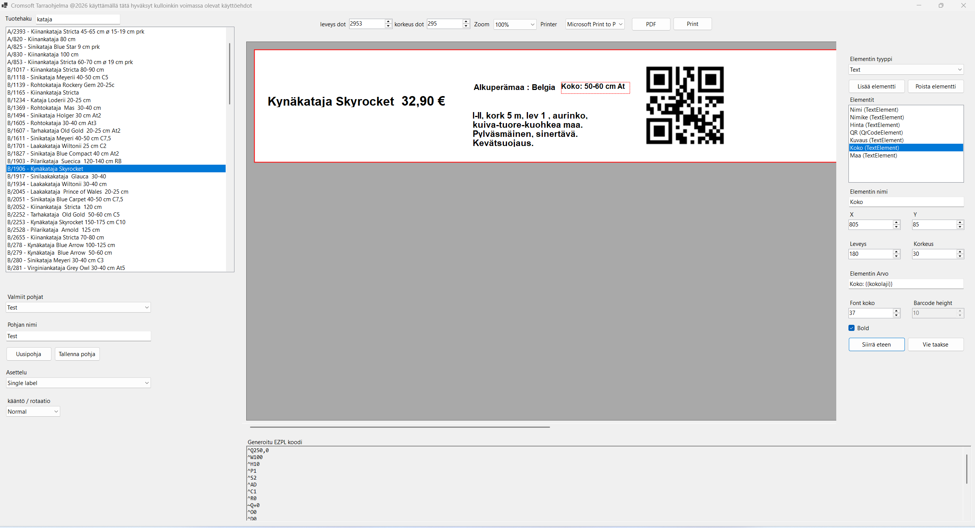Click the Lisää elementti button
Screen dimensions: 975x528
pos(876,87)
